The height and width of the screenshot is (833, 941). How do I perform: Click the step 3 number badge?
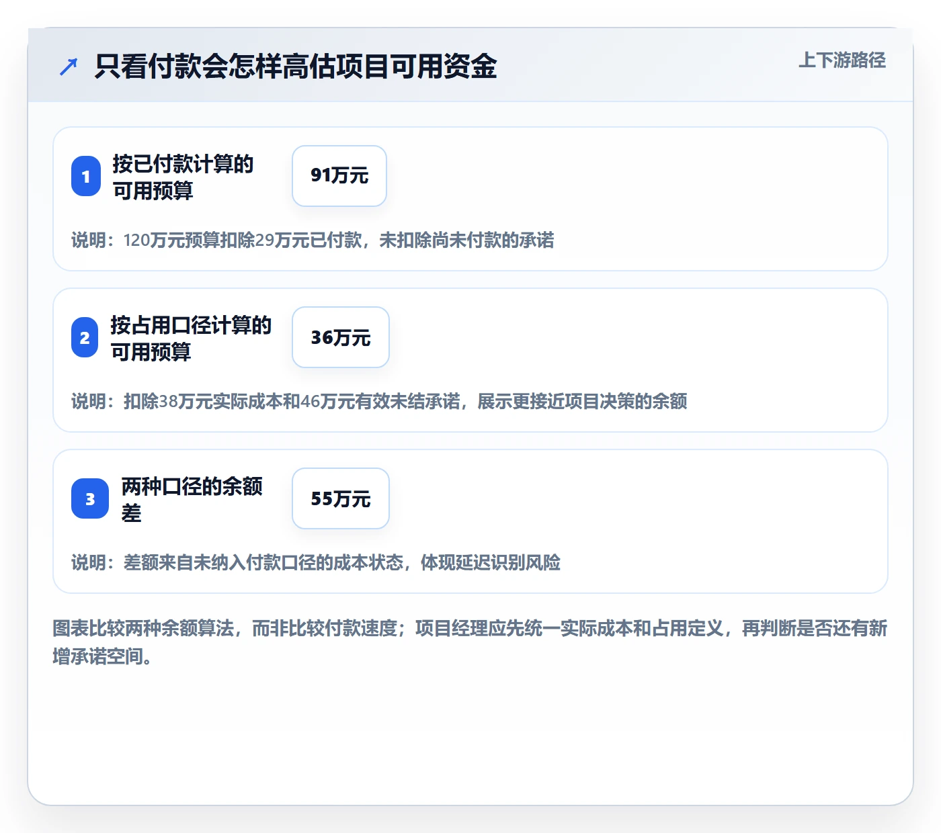pyautogui.click(x=90, y=498)
